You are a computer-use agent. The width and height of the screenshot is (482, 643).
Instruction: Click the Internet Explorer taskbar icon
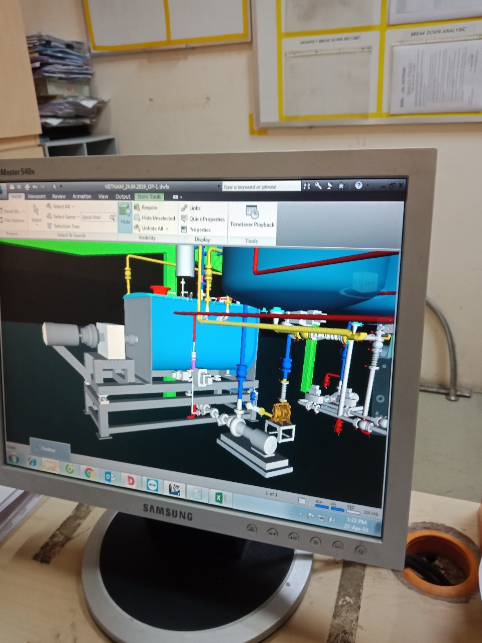[32, 463]
